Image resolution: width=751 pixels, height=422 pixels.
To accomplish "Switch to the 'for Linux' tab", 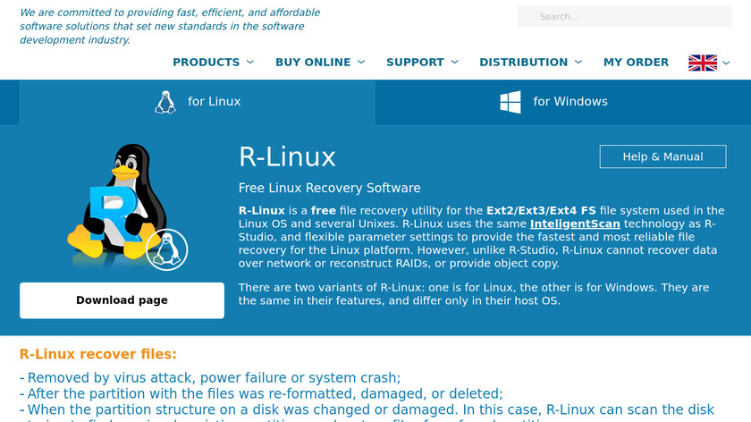I will pos(198,102).
